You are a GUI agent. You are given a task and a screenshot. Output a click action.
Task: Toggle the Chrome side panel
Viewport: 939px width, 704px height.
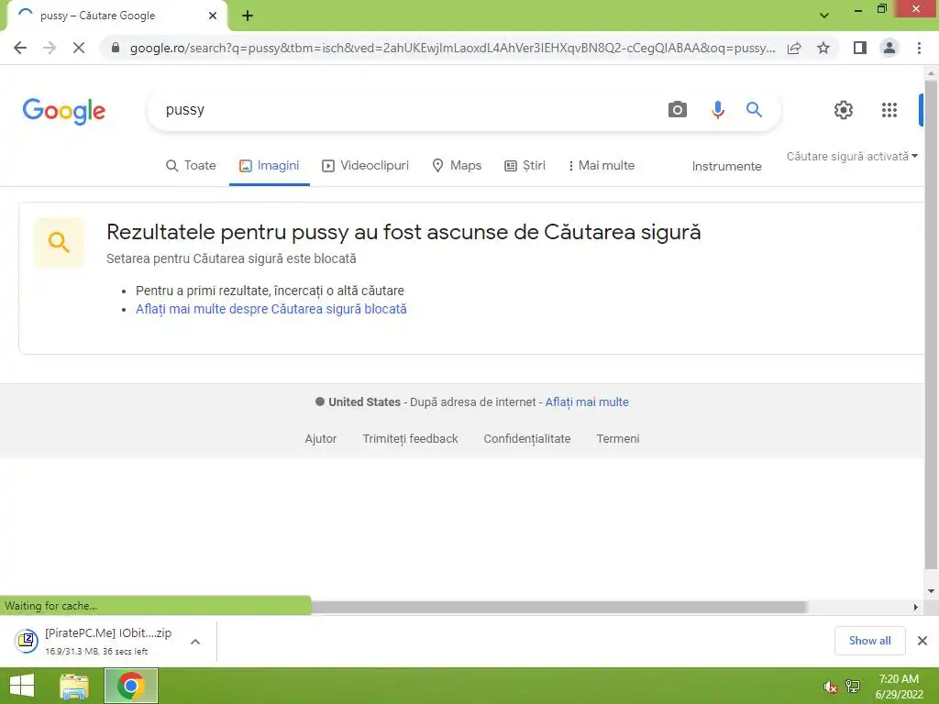tap(860, 48)
